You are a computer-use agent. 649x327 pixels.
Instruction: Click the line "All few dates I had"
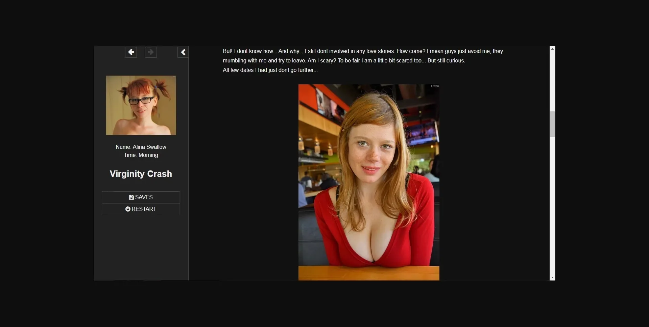pos(270,70)
